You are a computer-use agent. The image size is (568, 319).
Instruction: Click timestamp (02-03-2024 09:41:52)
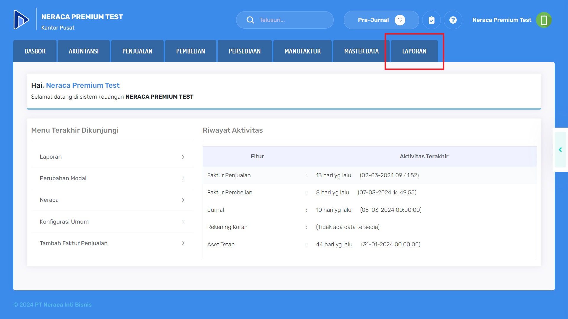tap(389, 175)
